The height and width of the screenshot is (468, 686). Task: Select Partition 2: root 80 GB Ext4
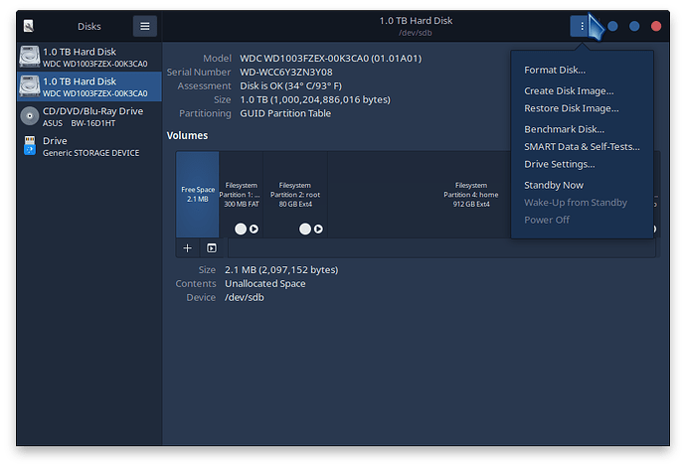[x=295, y=194]
